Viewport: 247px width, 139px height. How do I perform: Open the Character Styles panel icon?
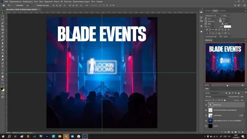coord(201,26)
